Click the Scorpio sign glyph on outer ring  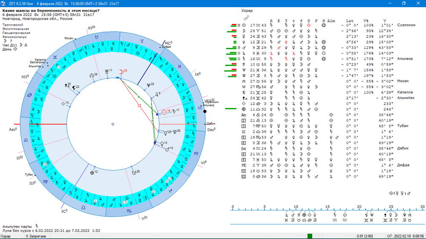130,211
